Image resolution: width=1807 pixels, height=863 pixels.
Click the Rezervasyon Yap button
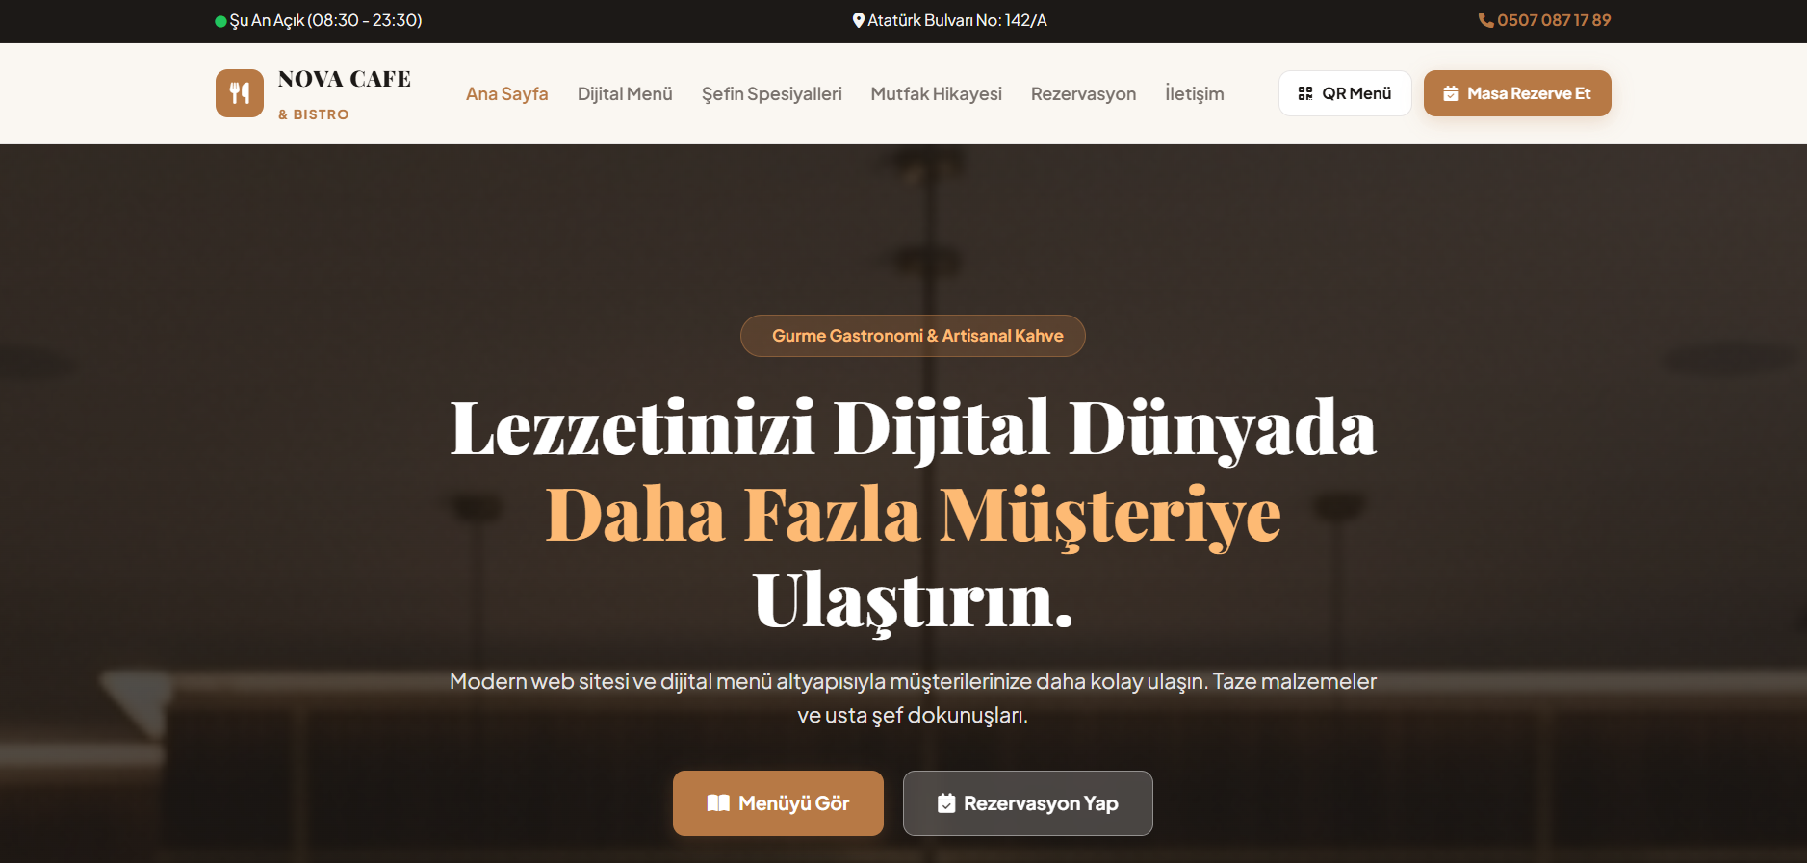[1028, 803]
